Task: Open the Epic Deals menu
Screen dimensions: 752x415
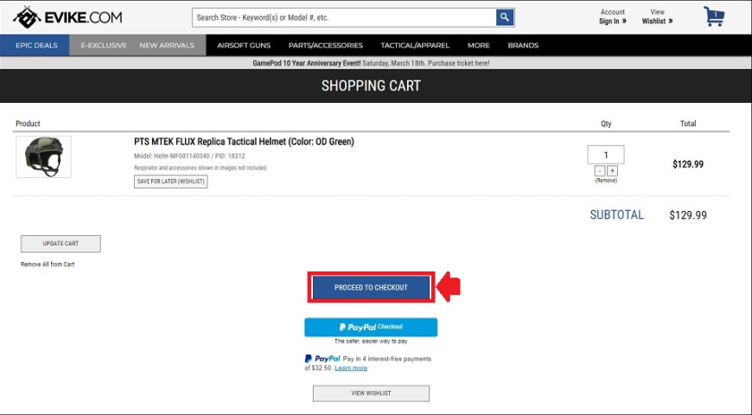Action: [36, 45]
